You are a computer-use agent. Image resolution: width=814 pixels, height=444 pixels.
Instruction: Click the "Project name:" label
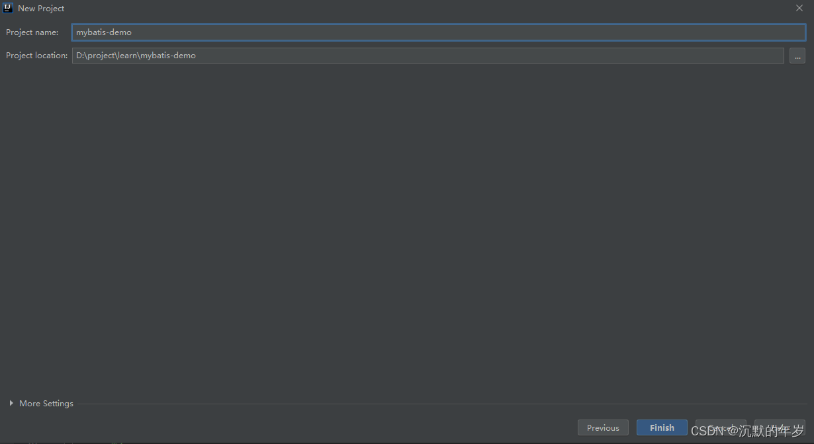pos(32,32)
